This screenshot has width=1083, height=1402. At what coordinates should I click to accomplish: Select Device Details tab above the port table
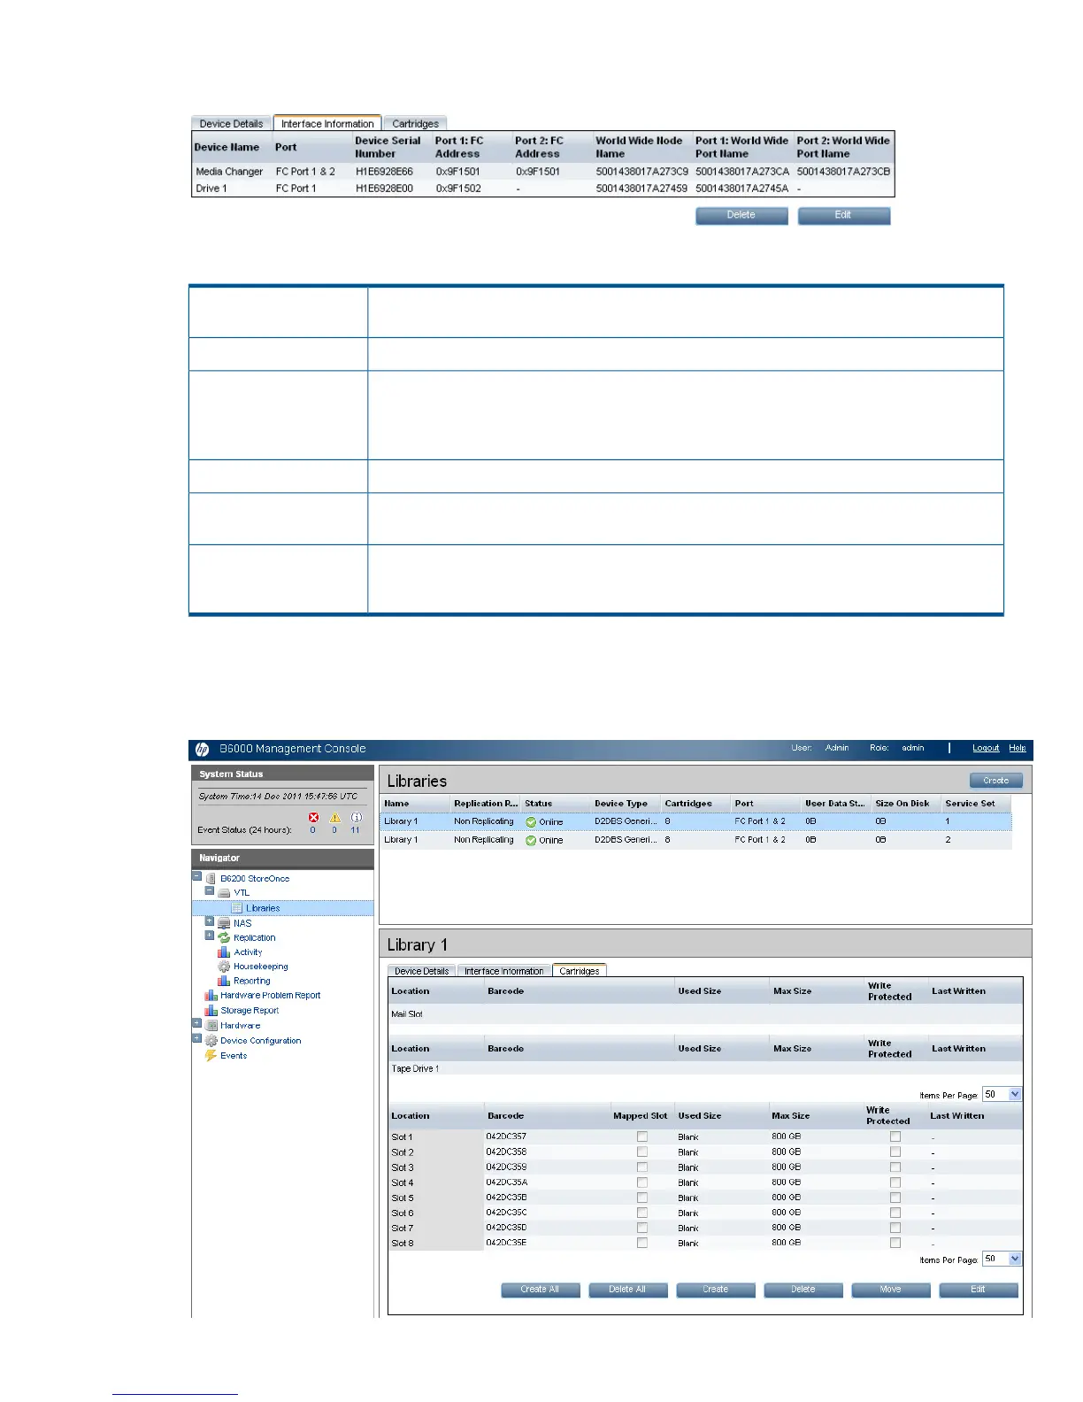point(232,124)
